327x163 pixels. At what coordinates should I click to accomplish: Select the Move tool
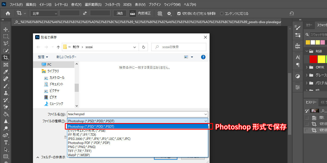5,29
